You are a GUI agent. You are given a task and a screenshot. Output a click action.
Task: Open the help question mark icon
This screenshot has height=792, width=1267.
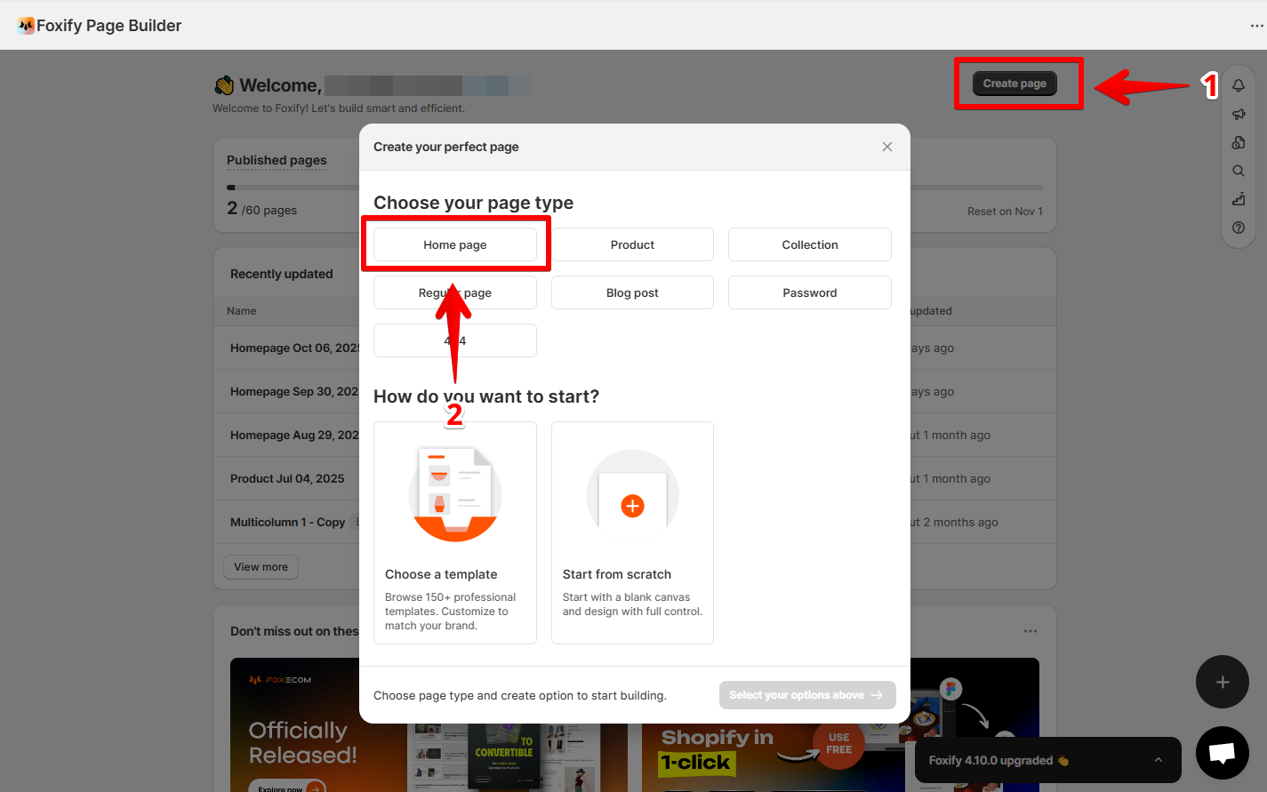(x=1239, y=228)
